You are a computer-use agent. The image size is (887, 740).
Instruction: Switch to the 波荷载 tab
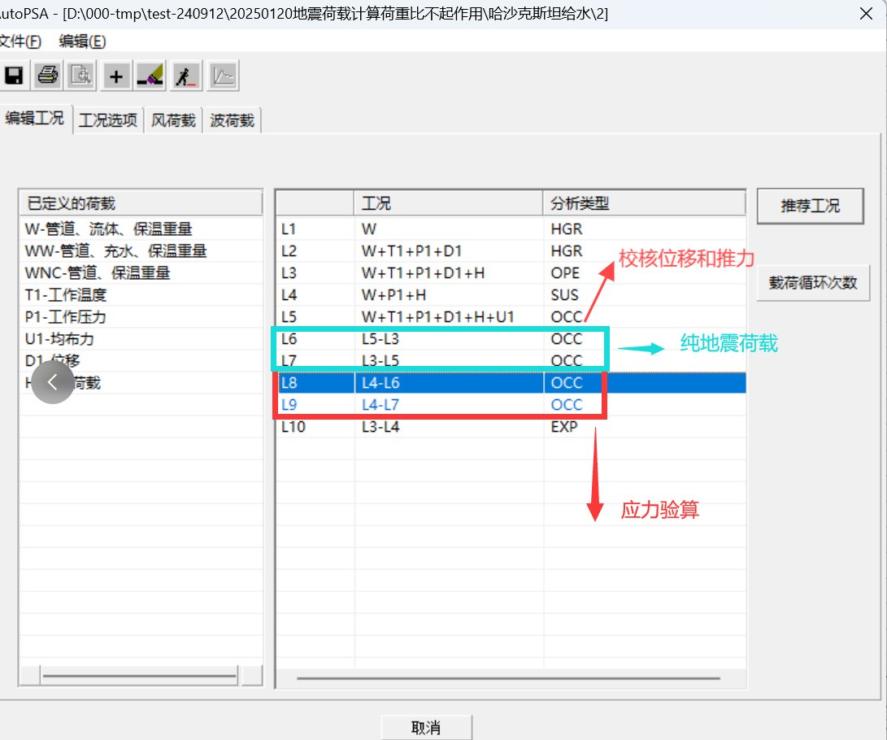pos(232,120)
